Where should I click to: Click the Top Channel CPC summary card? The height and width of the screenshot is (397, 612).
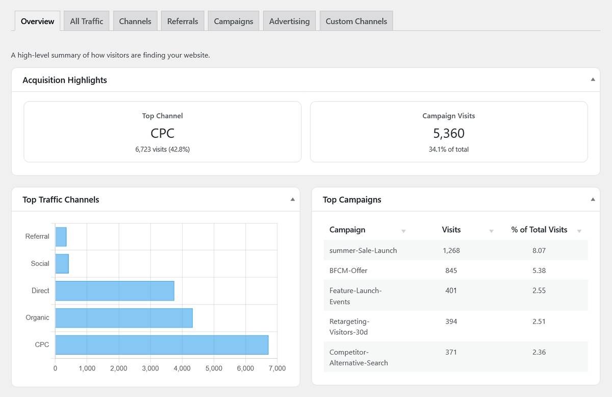(162, 132)
